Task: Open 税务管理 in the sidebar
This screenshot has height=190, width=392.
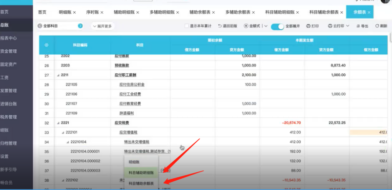Action: point(16,117)
